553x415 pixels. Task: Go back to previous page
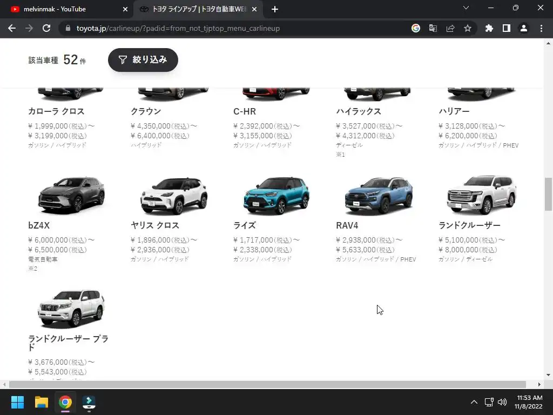pyautogui.click(x=12, y=28)
